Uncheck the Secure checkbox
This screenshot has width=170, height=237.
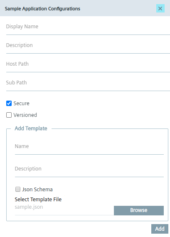pyautogui.click(x=9, y=104)
